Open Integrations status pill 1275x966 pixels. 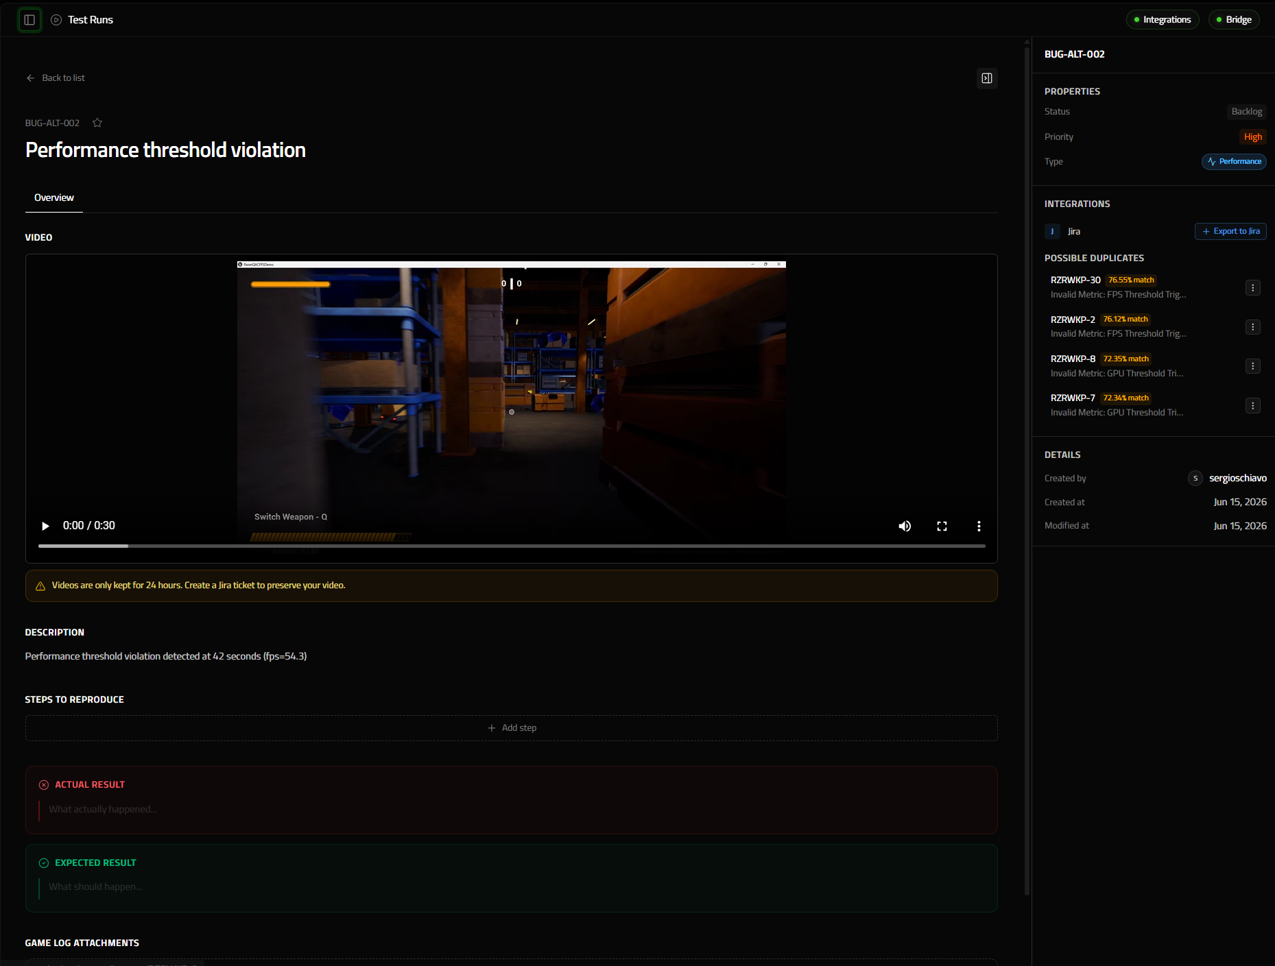tap(1163, 20)
